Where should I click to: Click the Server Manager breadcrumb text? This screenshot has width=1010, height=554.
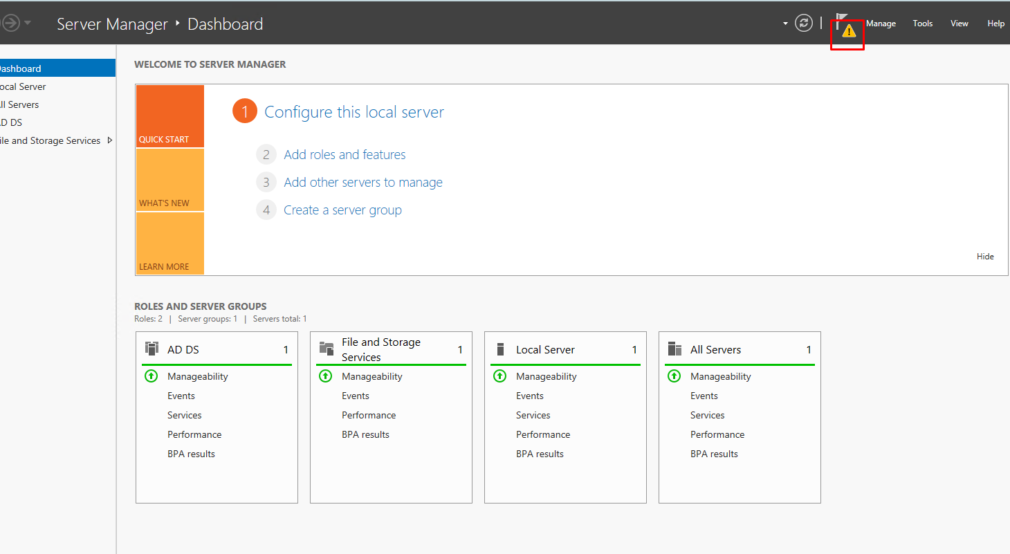tap(112, 24)
